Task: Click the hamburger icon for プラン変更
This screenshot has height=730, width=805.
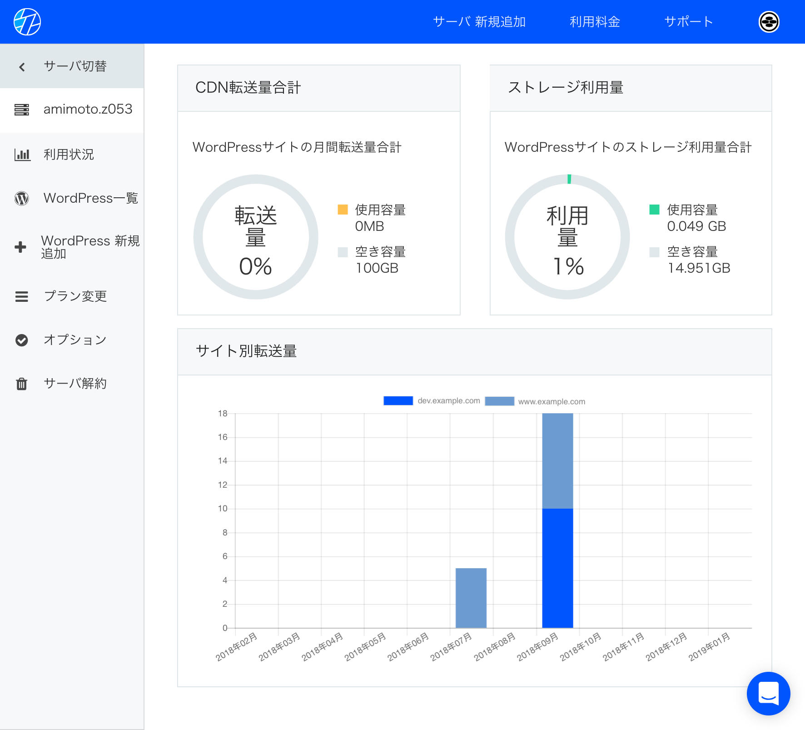Action: 22,297
